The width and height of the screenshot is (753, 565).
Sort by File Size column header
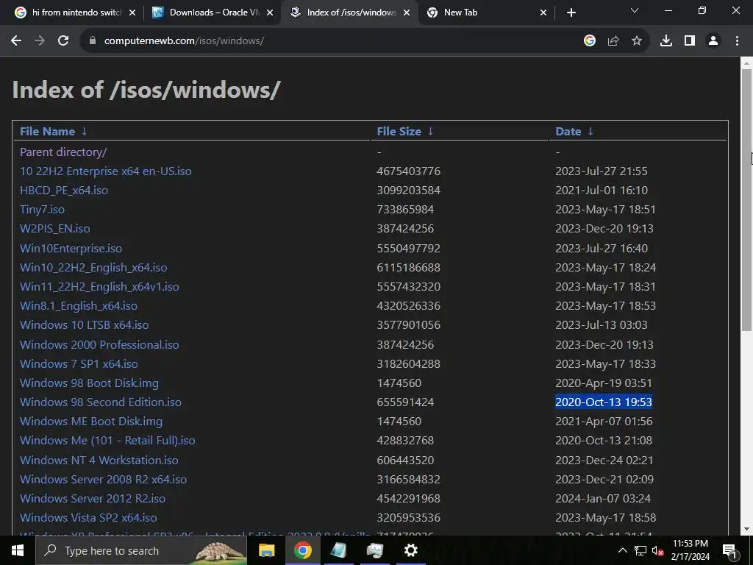pos(399,131)
